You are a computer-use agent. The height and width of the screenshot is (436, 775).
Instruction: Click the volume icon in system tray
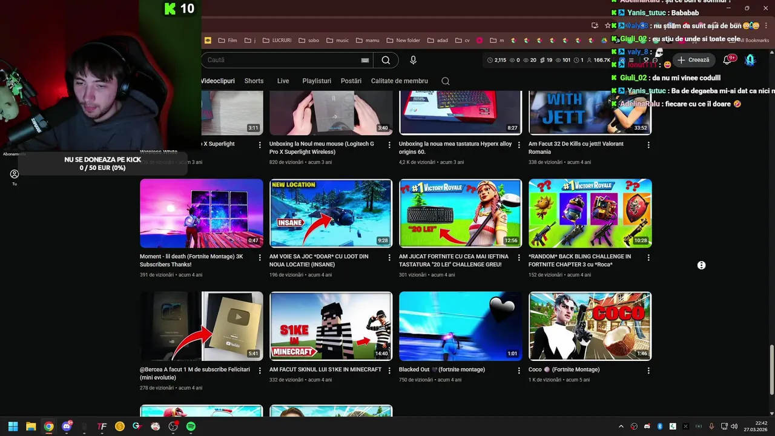tap(734, 426)
